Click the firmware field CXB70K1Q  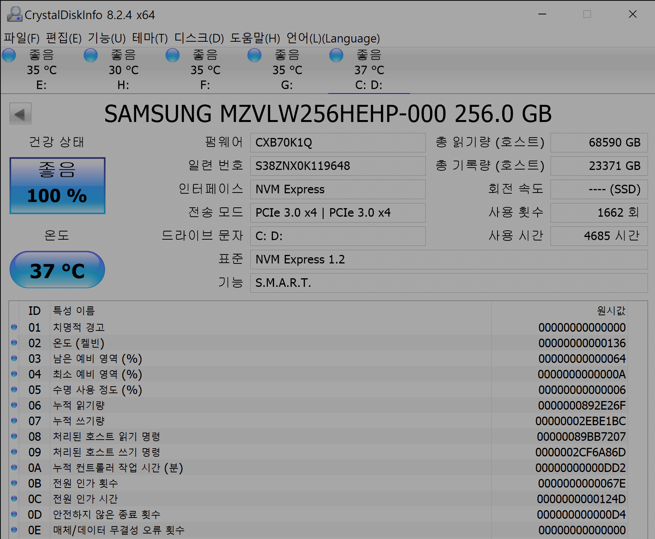338,143
